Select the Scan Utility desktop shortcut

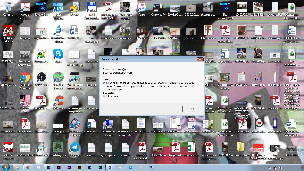click(41, 149)
